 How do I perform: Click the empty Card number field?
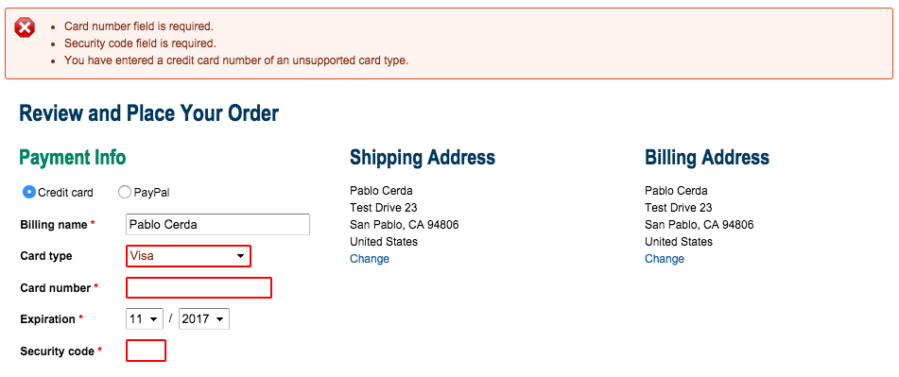[x=199, y=287]
